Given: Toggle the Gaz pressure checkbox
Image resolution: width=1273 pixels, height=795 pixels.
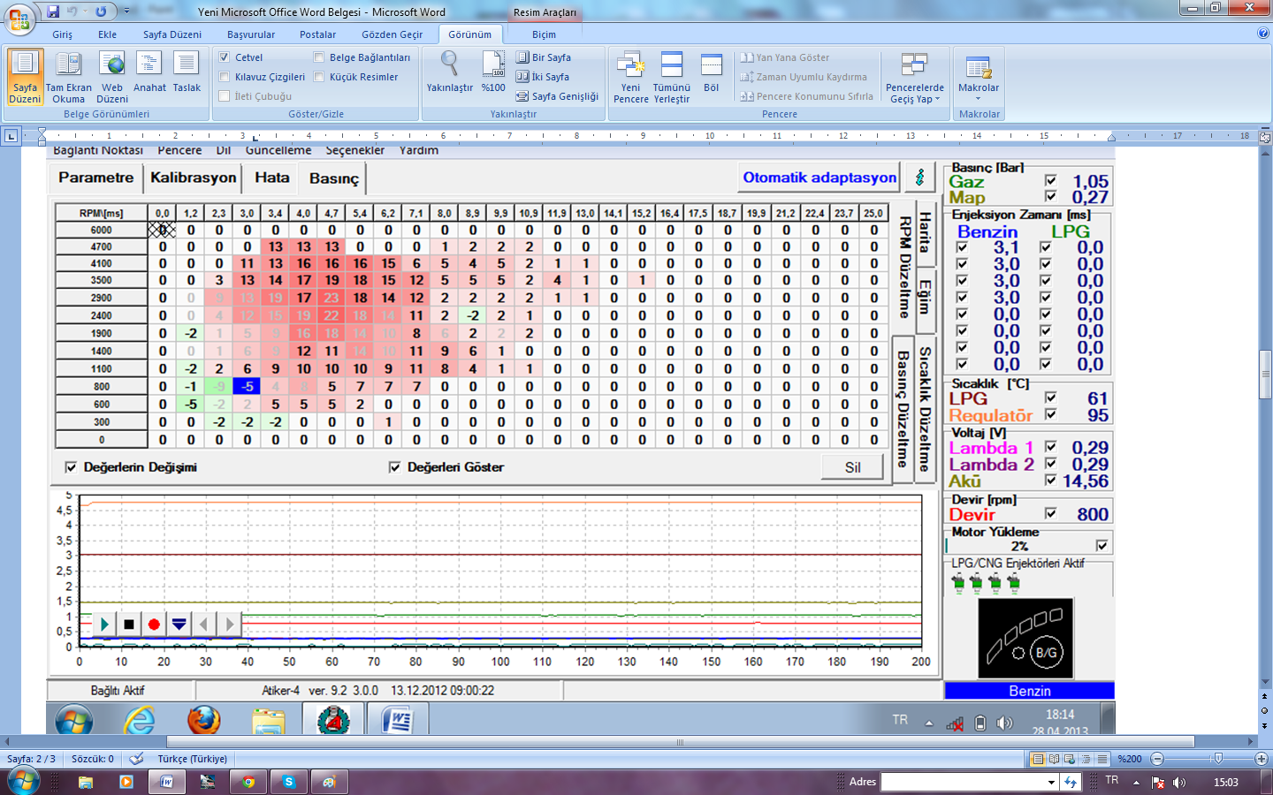Looking at the screenshot, I should coord(1050,180).
